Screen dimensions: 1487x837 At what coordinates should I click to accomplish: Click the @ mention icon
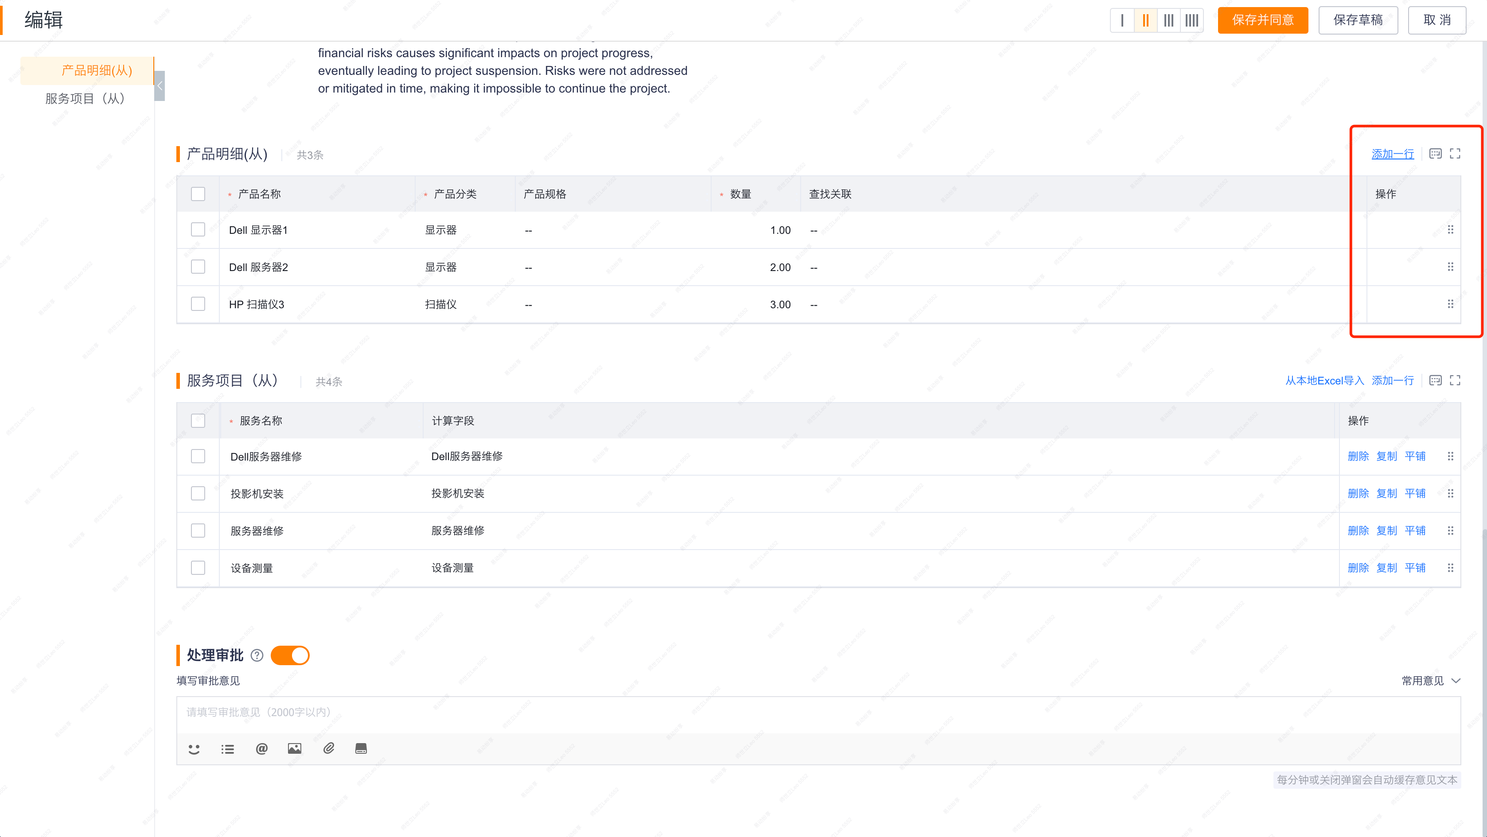[x=261, y=749]
